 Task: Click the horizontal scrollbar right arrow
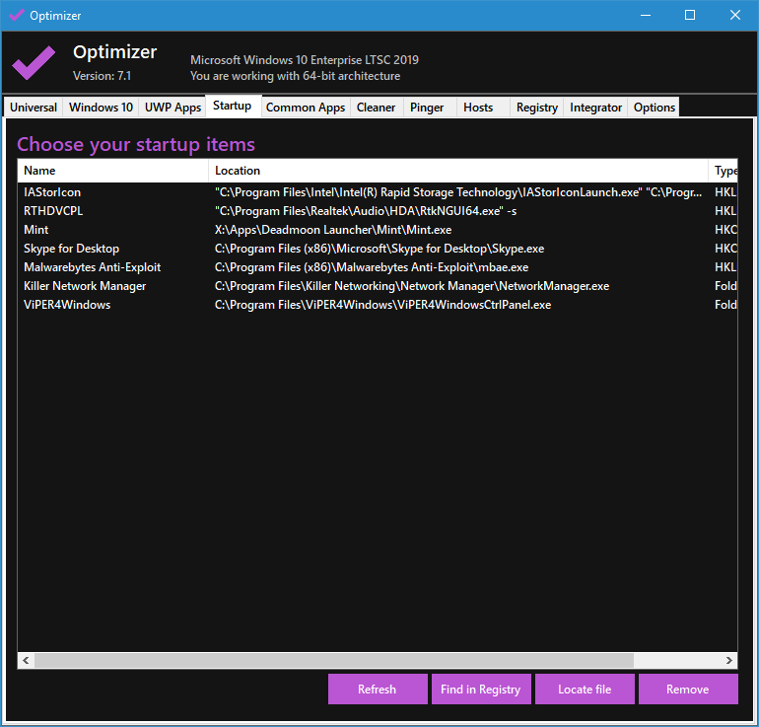[x=729, y=660]
